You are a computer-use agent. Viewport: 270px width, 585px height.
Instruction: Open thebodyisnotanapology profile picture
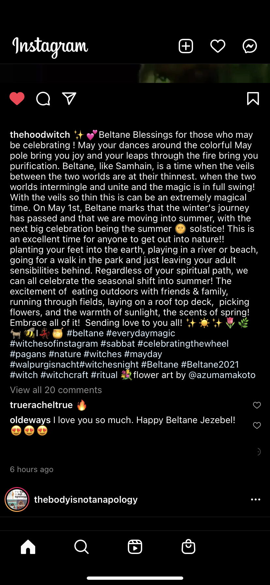pyautogui.click(x=17, y=499)
